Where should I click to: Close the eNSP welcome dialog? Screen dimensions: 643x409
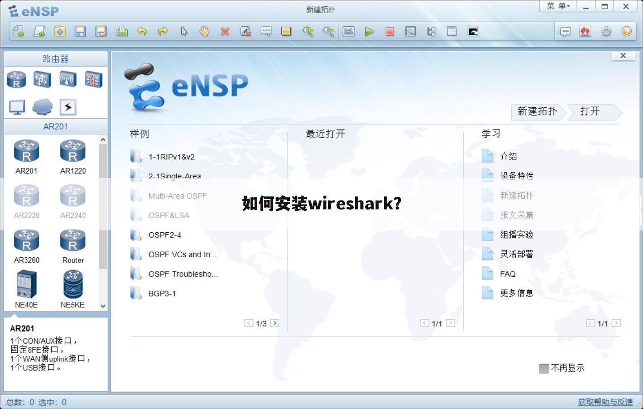coord(623,56)
